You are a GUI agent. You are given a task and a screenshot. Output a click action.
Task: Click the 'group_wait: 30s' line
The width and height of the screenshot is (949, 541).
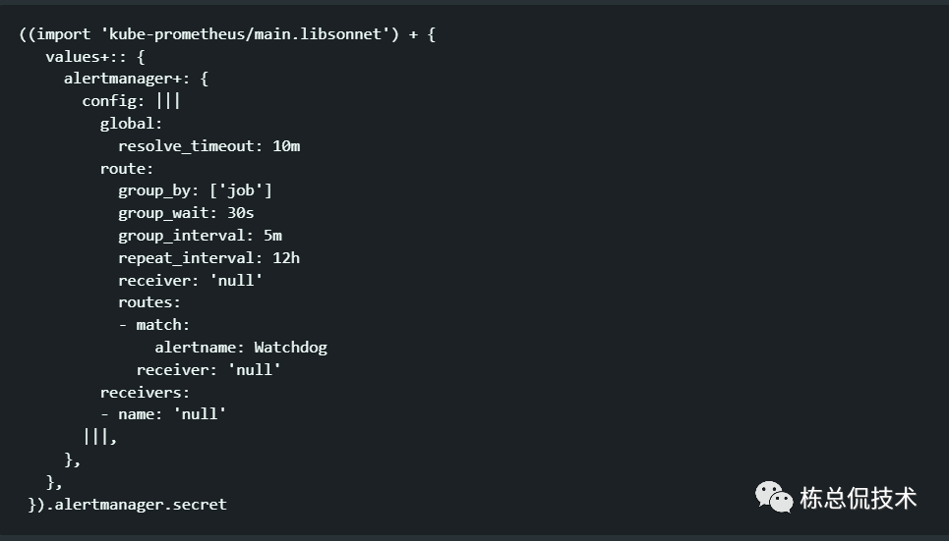click(x=186, y=213)
